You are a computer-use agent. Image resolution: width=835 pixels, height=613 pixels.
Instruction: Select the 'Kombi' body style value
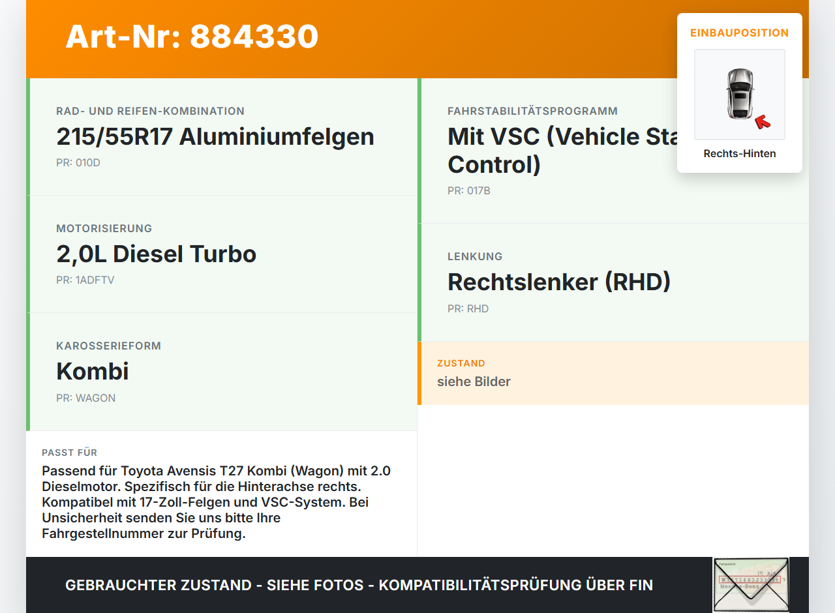pyautogui.click(x=93, y=371)
